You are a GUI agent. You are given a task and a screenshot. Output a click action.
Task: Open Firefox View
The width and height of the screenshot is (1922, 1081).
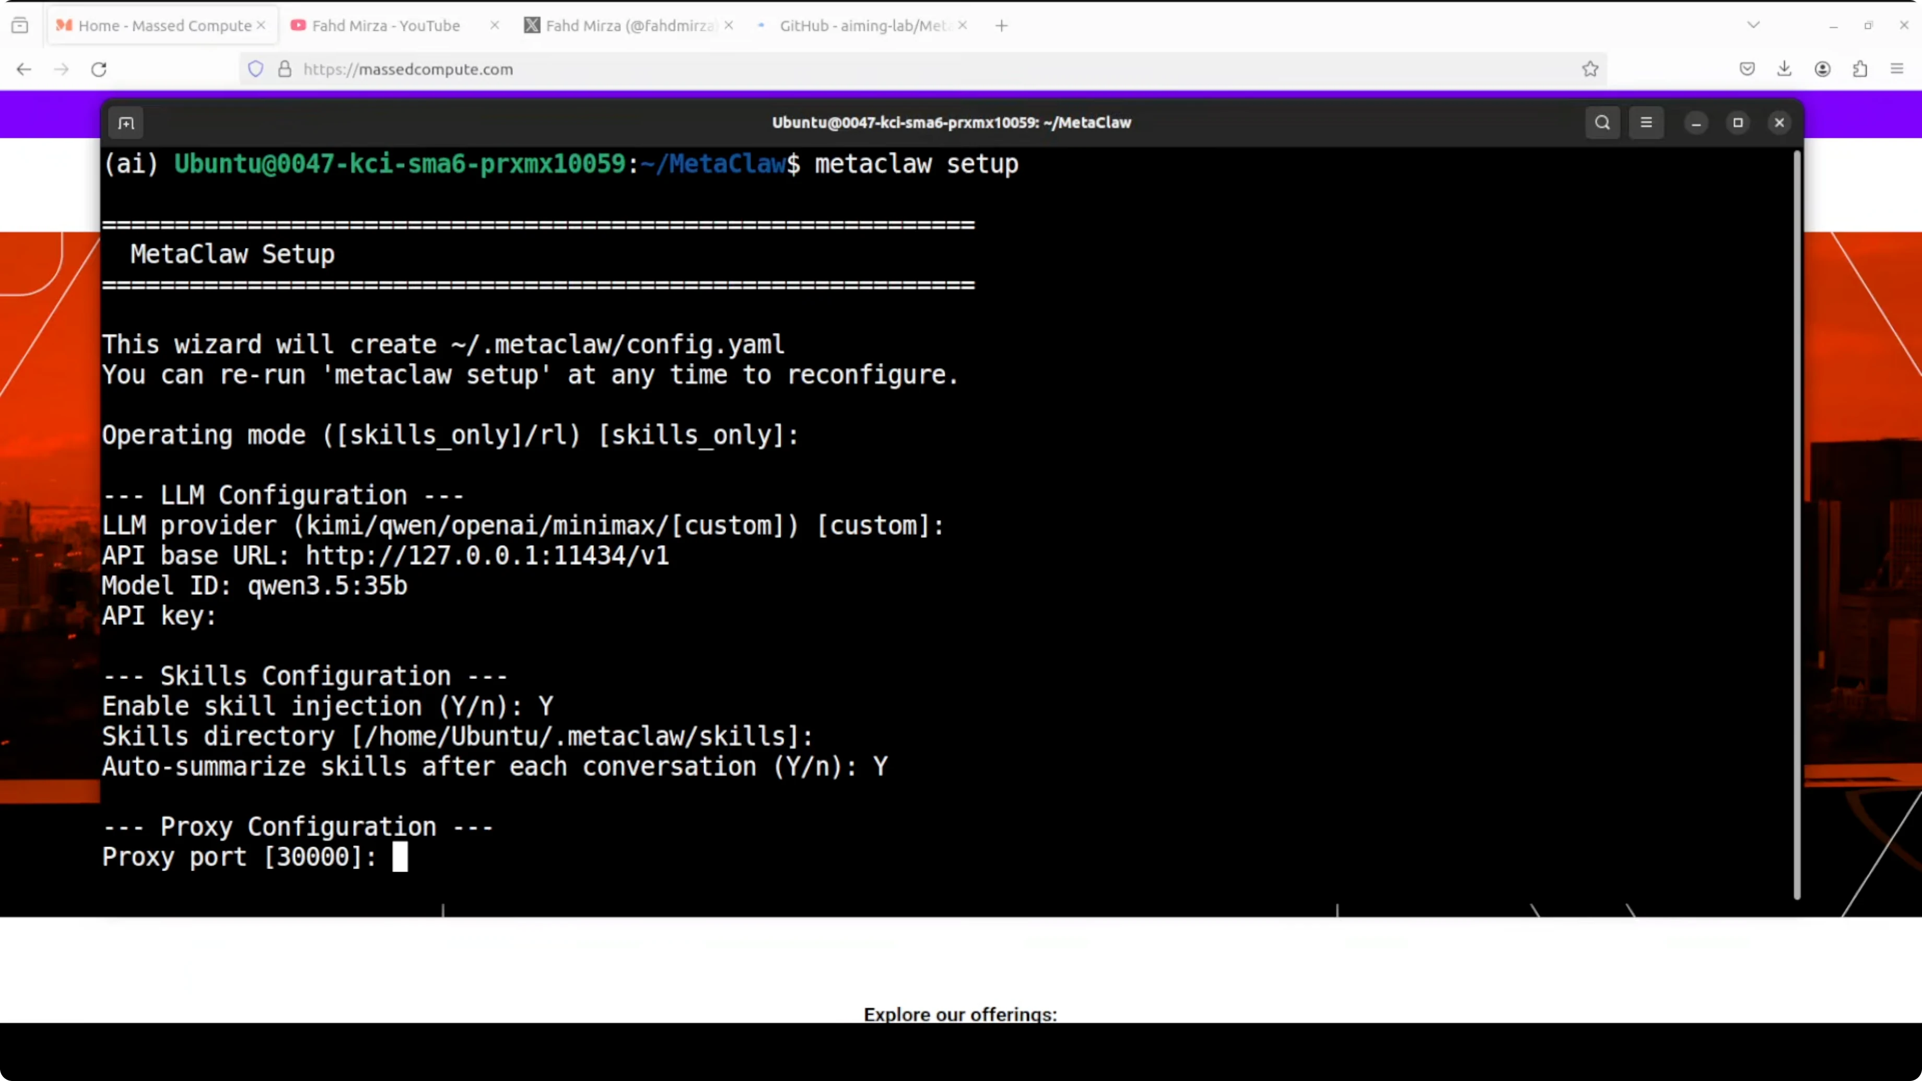pyautogui.click(x=20, y=25)
